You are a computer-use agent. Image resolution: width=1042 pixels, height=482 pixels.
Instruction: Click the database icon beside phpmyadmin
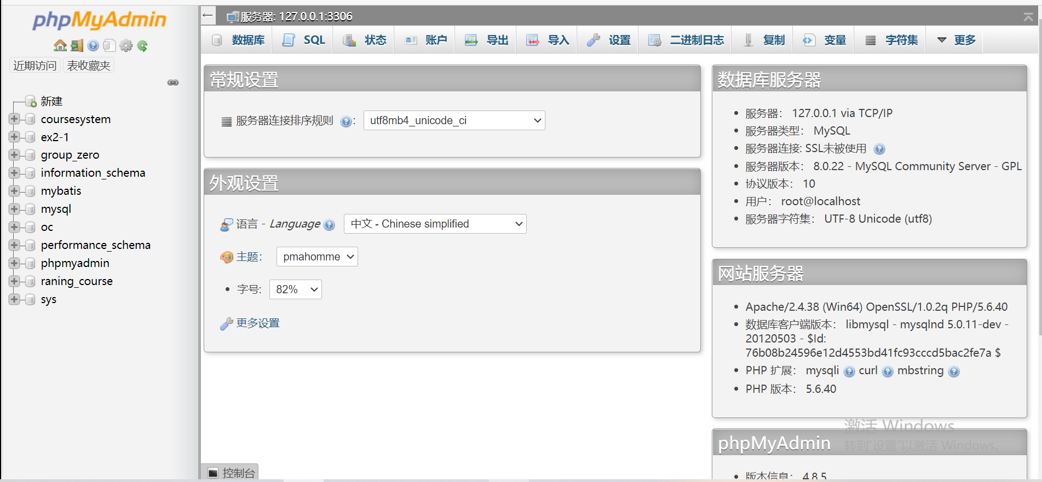click(x=30, y=263)
